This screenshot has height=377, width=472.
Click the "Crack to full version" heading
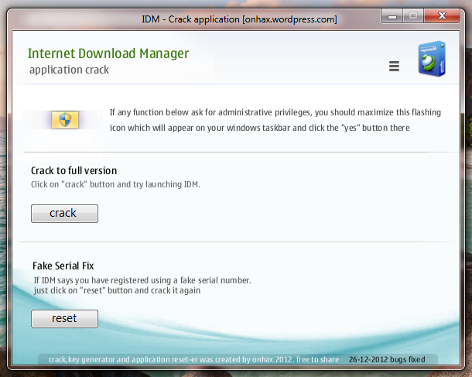(x=74, y=171)
